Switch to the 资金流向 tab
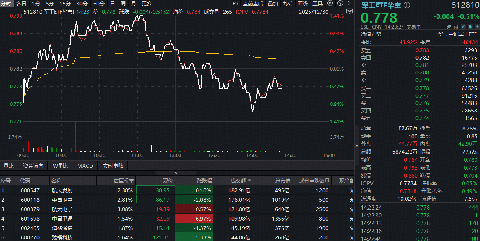The image size is (480, 241). tap(33, 166)
